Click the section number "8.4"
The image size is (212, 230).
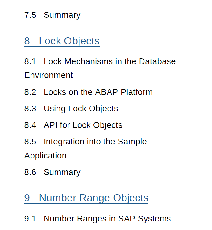[30, 125]
